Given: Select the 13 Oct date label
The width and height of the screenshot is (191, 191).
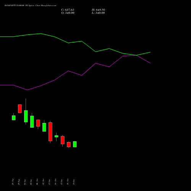Looking at the screenshot, I should [49, 182].
